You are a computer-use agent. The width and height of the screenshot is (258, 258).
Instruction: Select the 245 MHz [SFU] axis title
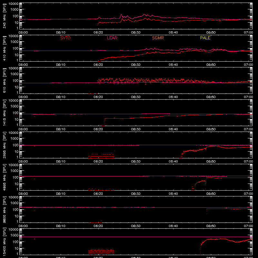click(x=5, y=16)
